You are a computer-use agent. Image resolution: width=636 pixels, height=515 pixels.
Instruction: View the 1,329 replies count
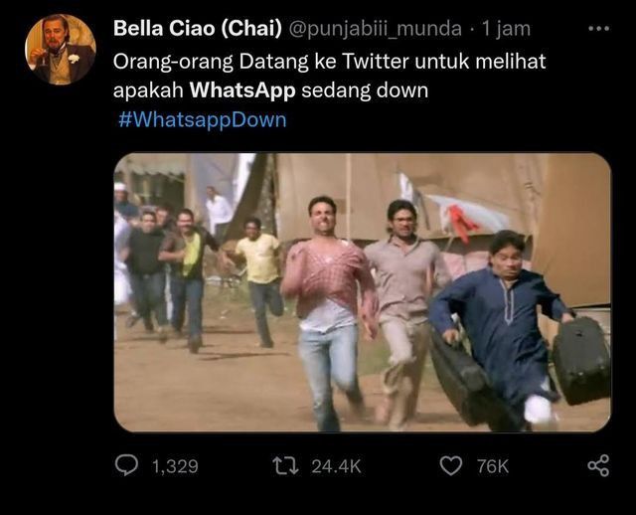[x=175, y=465]
